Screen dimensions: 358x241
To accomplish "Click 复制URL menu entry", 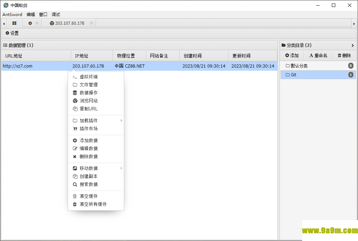I will (96, 109).
